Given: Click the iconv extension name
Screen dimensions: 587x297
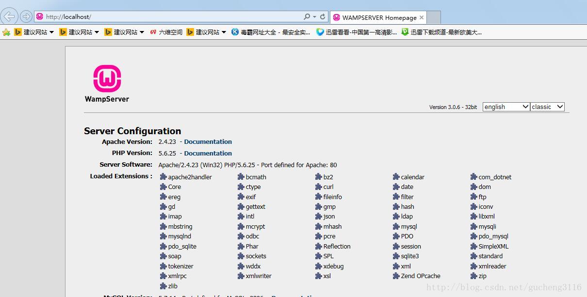Looking at the screenshot, I should (x=486, y=206).
